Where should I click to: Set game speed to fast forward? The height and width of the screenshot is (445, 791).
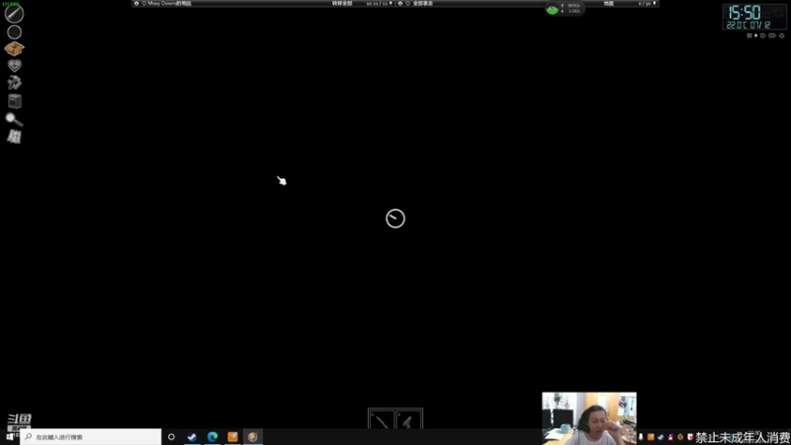tap(762, 36)
